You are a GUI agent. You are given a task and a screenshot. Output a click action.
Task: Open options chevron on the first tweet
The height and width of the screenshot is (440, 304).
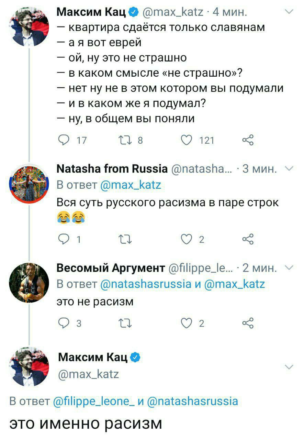click(x=289, y=13)
